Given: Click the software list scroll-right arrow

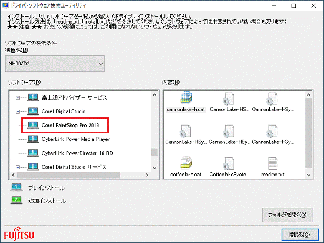Looking at the screenshot, I should [147, 175].
